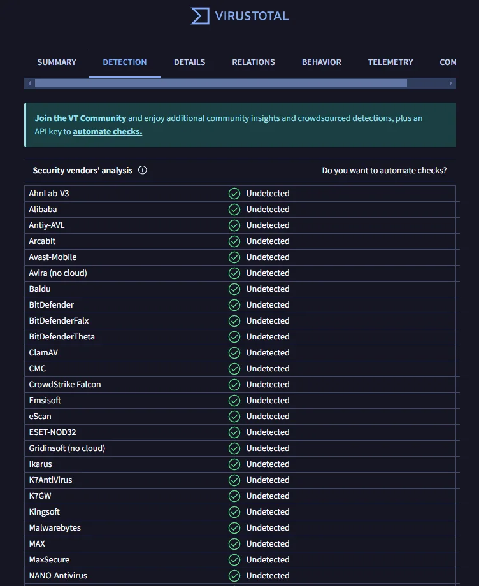Viewport: 479px width, 586px height.
Task: Click the Kingsoft vendor name
Action: click(44, 512)
